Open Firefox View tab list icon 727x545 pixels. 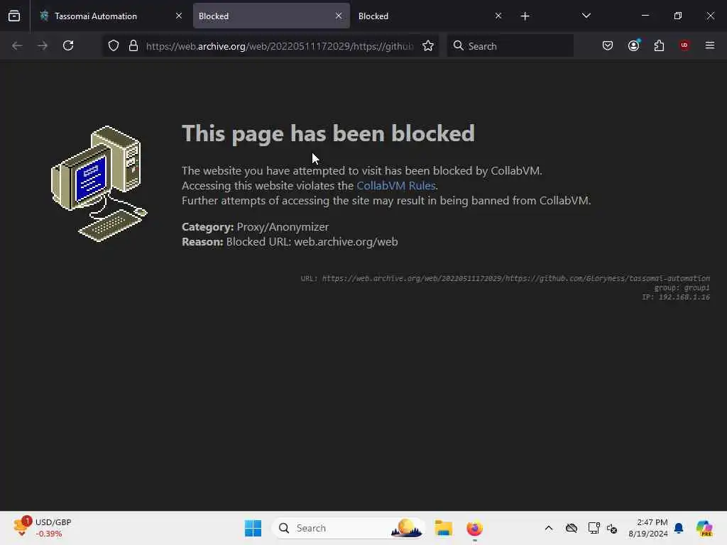pyautogui.click(x=14, y=16)
